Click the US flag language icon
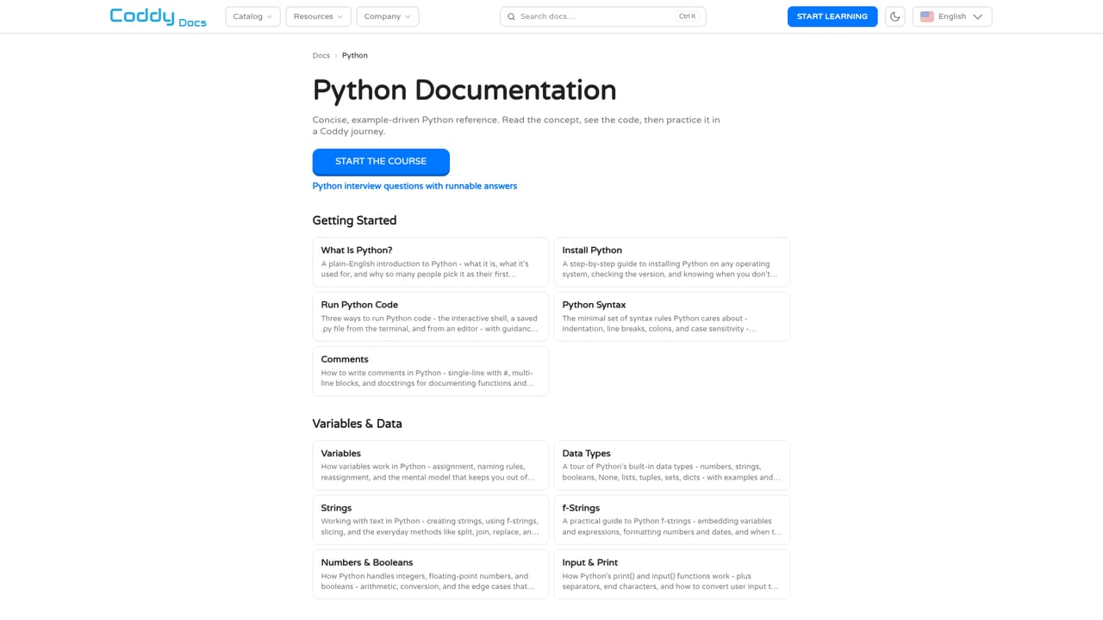The height and width of the screenshot is (620, 1103). (927, 16)
